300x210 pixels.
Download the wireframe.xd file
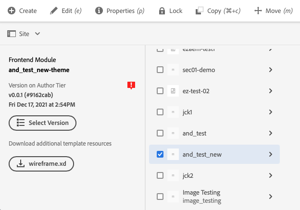[x=41, y=163]
